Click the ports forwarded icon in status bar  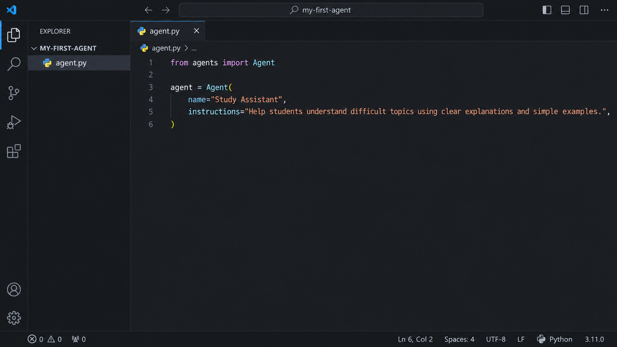(x=75, y=339)
